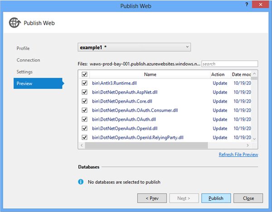Click the Publish Web globe icon
Image resolution: width=272 pixels, height=212 pixels.
[15, 23]
